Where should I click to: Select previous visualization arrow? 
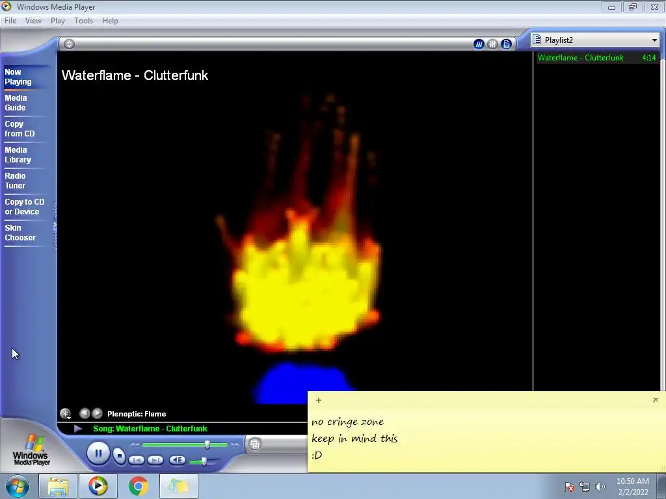pos(85,413)
